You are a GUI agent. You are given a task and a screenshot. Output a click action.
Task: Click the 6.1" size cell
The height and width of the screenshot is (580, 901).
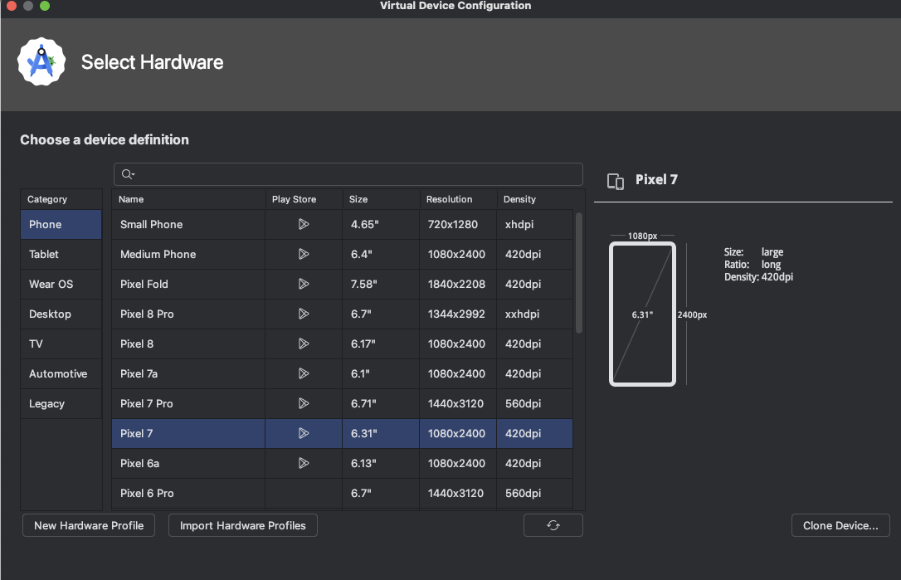click(x=381, y=373)
